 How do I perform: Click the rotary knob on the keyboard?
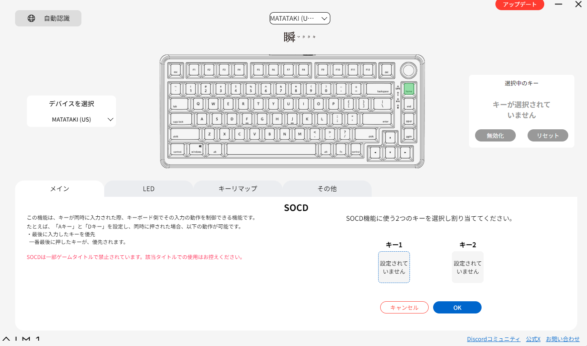point(408,70)
